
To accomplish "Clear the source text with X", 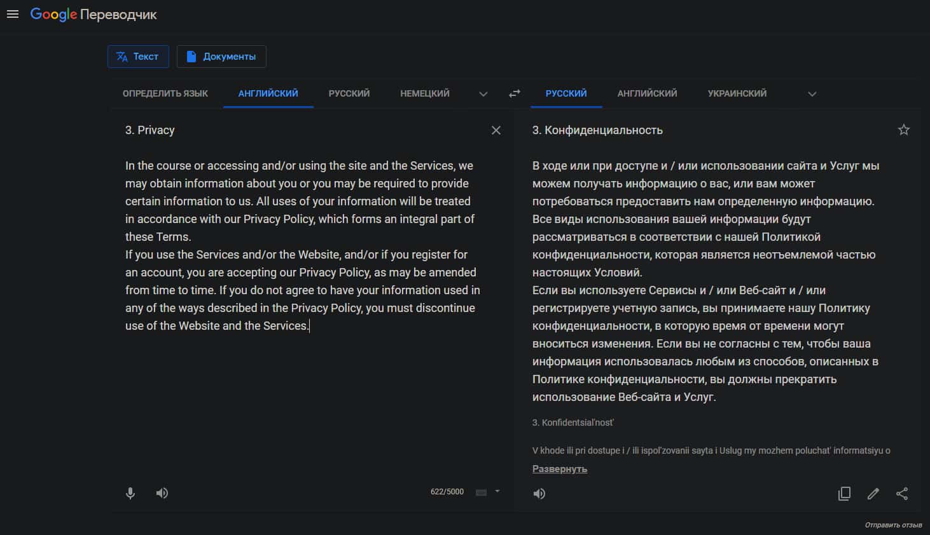I will click(496, 130).
